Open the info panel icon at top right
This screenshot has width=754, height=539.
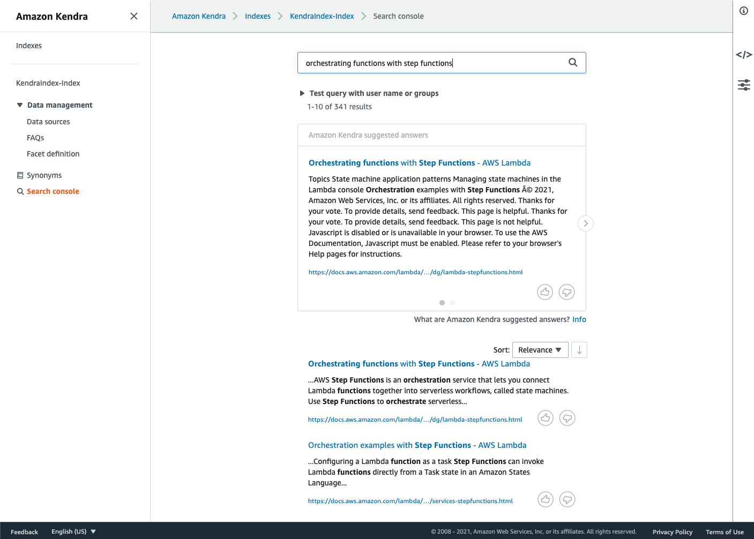744,11
